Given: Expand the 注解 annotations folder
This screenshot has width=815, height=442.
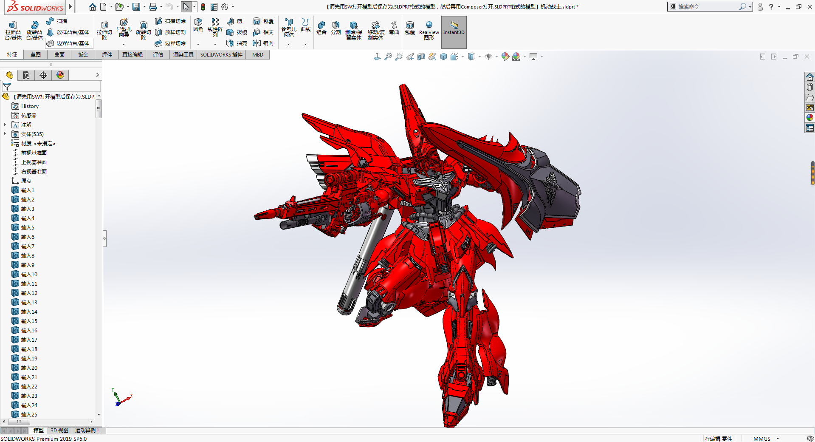Looking at the screenshot, I should 5,125.
